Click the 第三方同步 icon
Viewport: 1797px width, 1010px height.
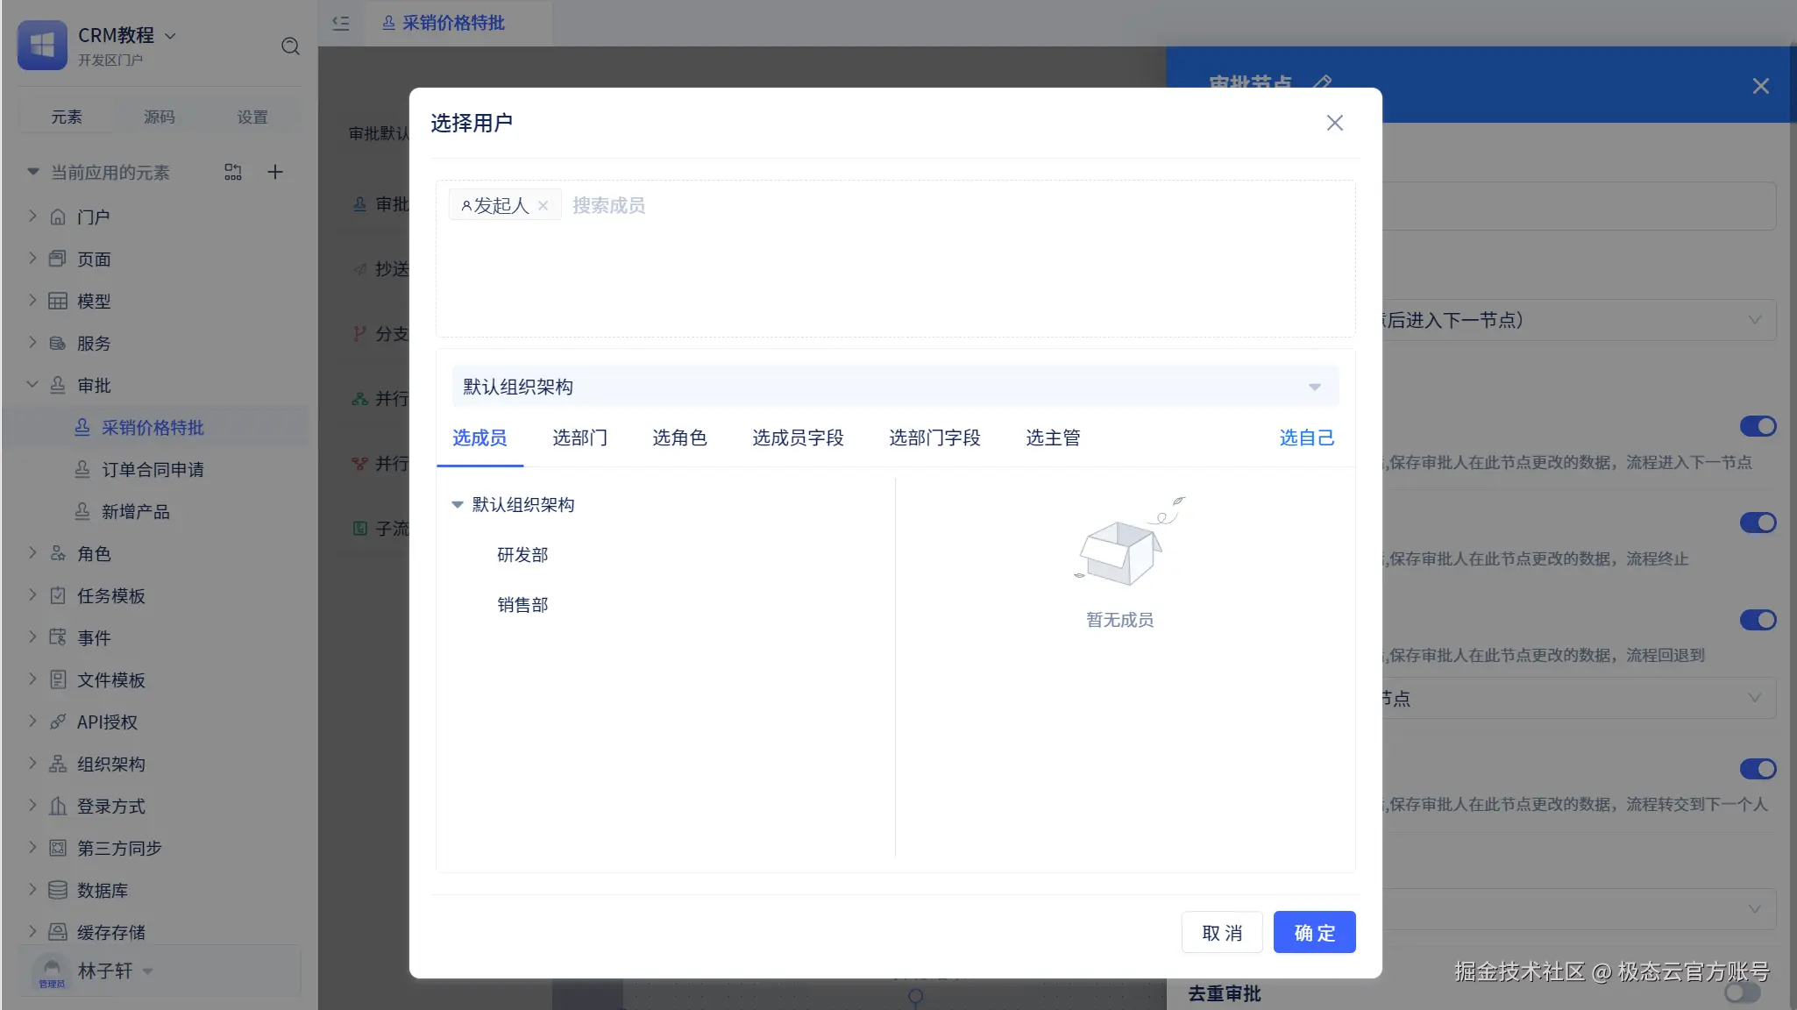point(57,848)
